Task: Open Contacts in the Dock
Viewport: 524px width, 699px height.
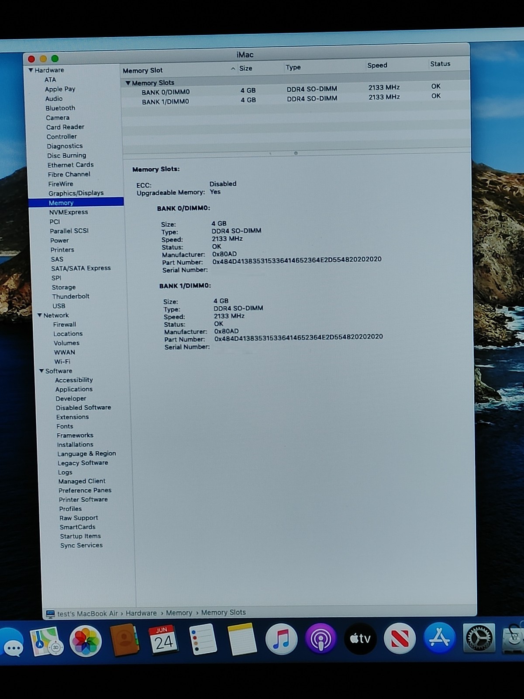Action: [124, 640]
